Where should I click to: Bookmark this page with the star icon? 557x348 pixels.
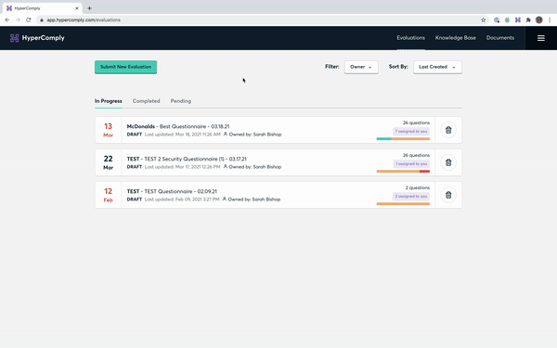483,19
